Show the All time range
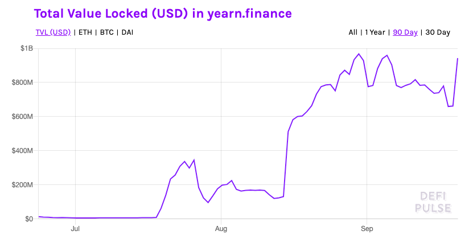Screen dimensions: 473x243 [x=353, y=32]
